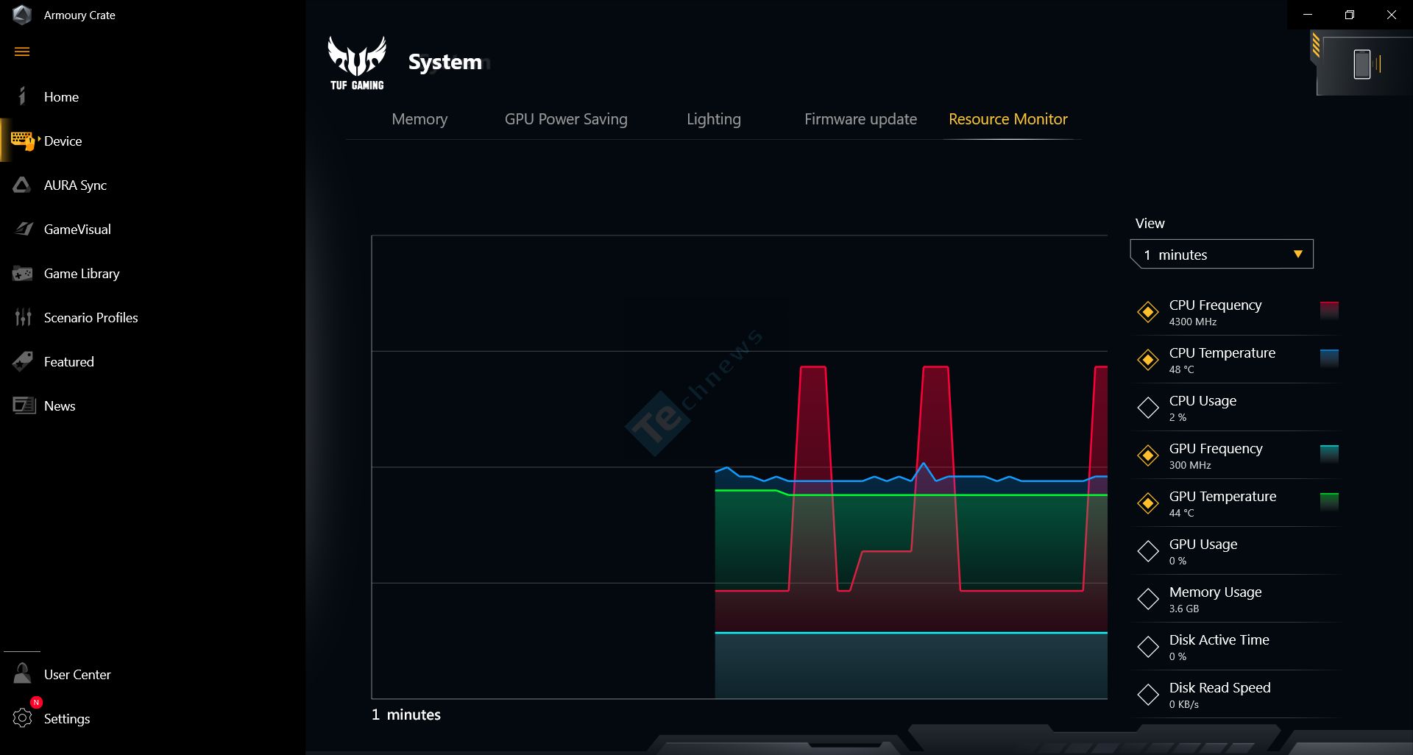Click the 44 °C GPU temperature value

[x=1181, y=514]
